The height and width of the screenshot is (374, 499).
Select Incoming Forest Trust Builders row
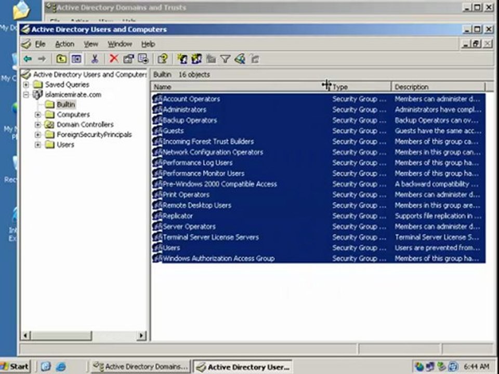click(x=319, y=141)
